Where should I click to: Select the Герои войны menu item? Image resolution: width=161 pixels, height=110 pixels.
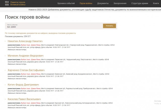(x=86, y=3)
